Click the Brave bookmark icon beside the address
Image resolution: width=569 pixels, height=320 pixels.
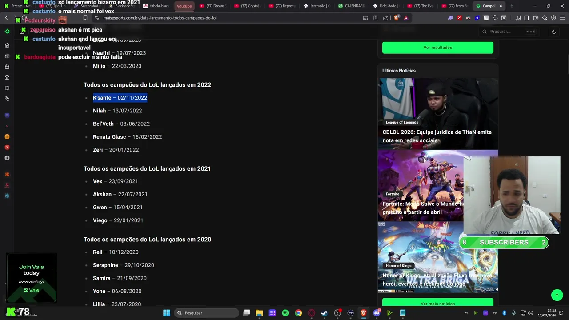(x=85, y=18)
